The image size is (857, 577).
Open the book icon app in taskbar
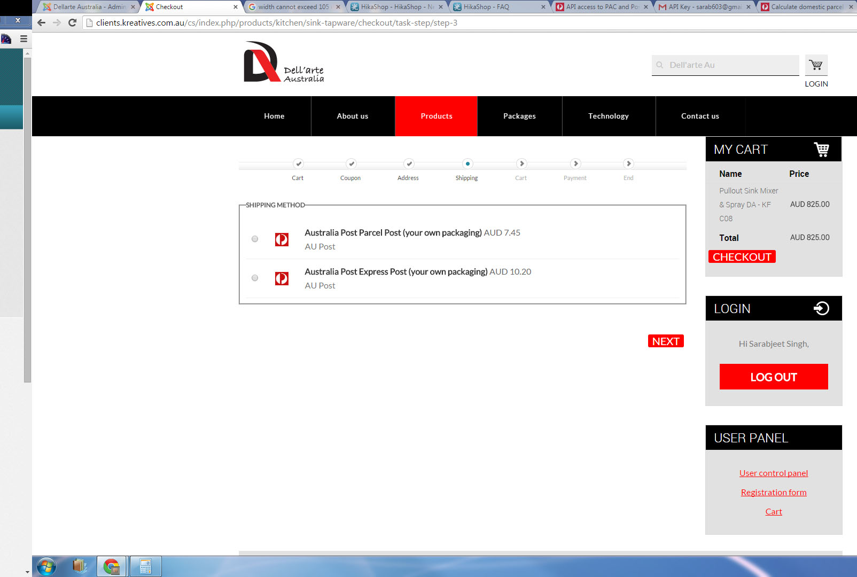tap(79, 566)
